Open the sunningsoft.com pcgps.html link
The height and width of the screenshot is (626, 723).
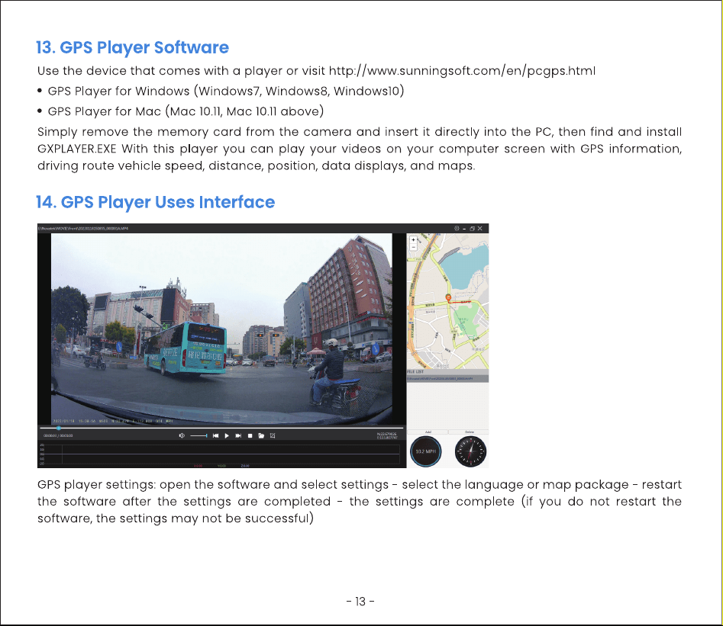coord(462,71)
